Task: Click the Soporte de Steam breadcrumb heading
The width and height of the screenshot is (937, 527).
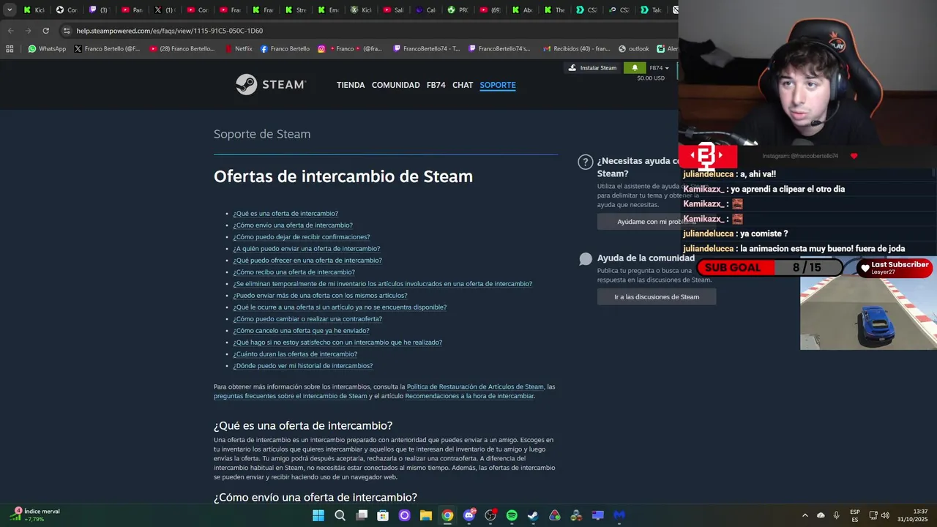Action: (x=262, y=134)
